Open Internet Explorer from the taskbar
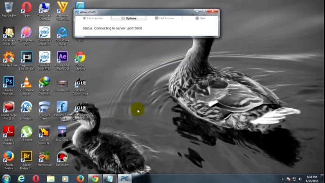 pos(21,178)
